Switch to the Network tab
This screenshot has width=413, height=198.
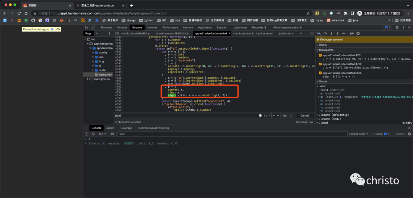pyautogui.click(x=152, y=28)
